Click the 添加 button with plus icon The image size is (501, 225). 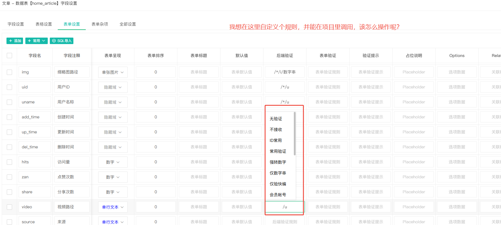(15, 41)
